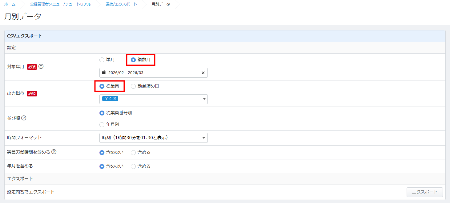
Task: Select 従業員 output unit radio
Action: click(102, 86)
